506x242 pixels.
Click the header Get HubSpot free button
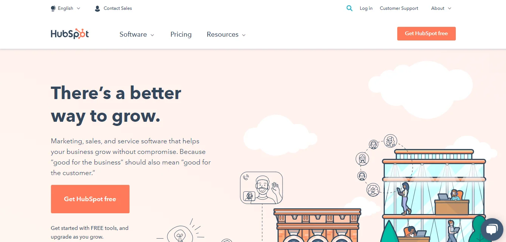coord(426,34)
